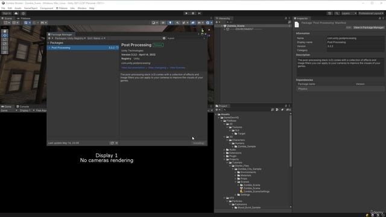Click the Step frame button
This screenshot has width=386, height=217.
pyautogui.click(x=200, y=13)
